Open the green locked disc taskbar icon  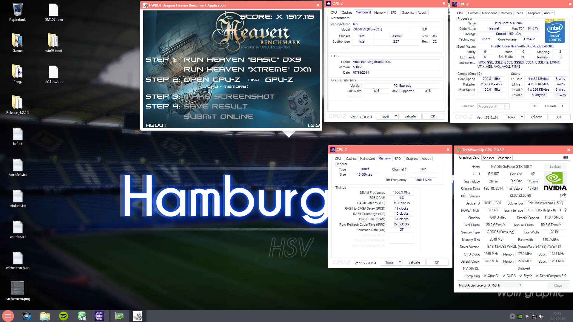point(82,316)
